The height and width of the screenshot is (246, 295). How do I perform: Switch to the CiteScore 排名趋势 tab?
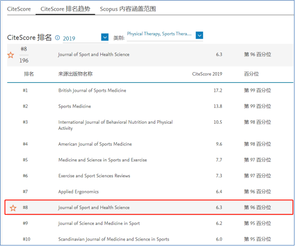(x=65, y=9)
